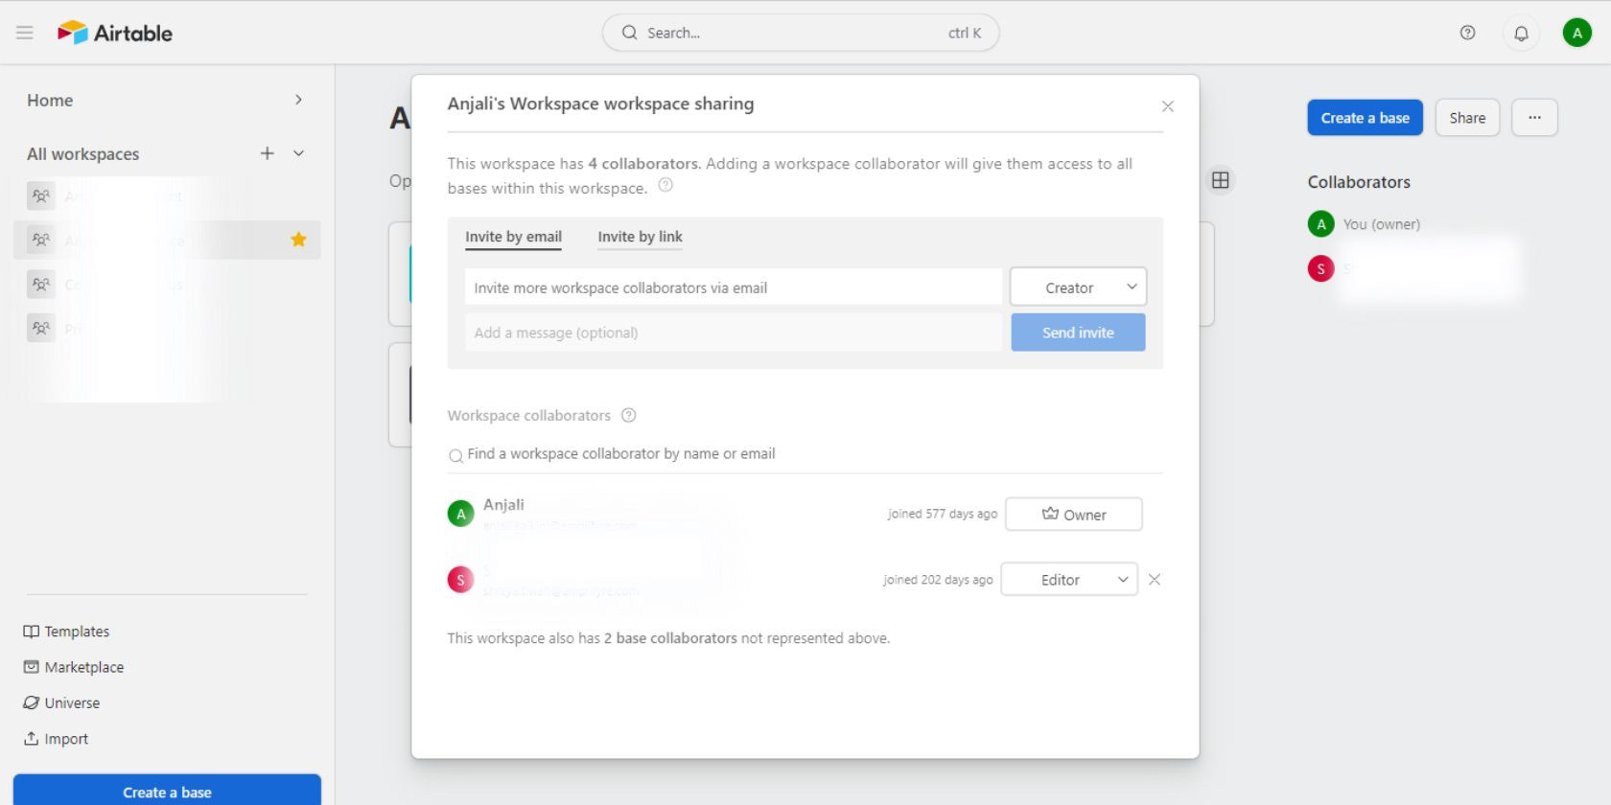This screenshot has width=1611, height=805.
Task: Open the Templates link in sidebar
Action: point(76,632)
